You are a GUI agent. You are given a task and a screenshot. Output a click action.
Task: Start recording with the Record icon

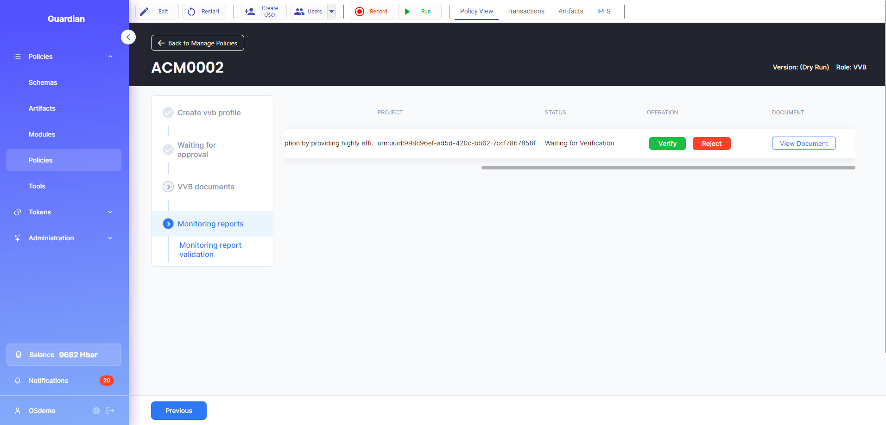coord(360,12)
